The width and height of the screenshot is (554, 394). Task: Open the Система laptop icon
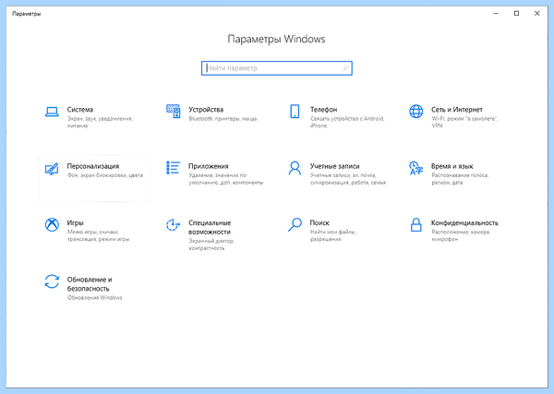pyautogui.click(x=52, y=112)
